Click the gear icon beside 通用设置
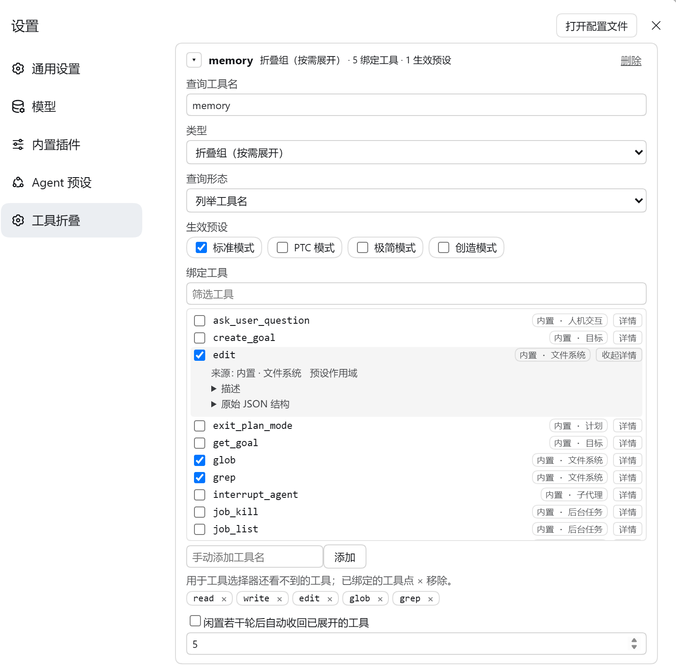Viewport: 676px width, 669px height. (x=18, y=69)
